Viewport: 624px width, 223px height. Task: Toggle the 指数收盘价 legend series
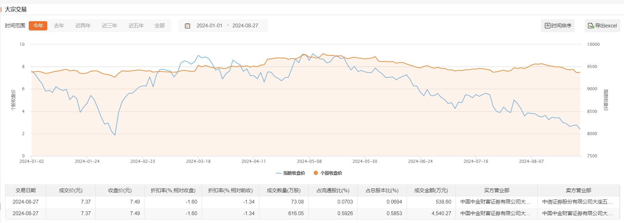290,173
